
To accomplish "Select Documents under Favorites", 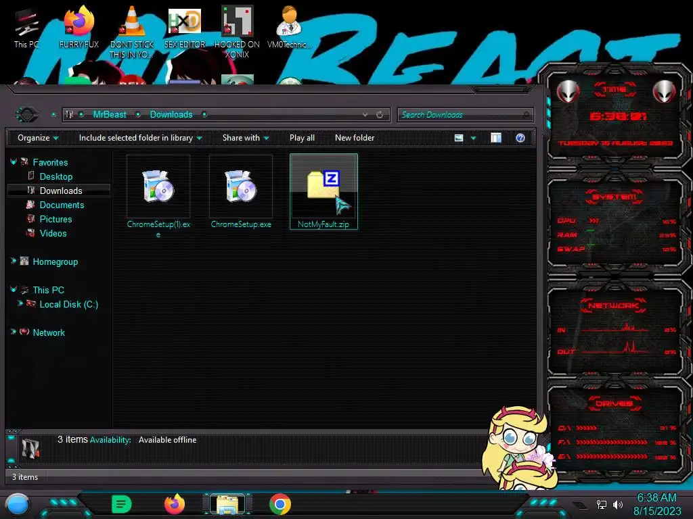I will point(62,205).
